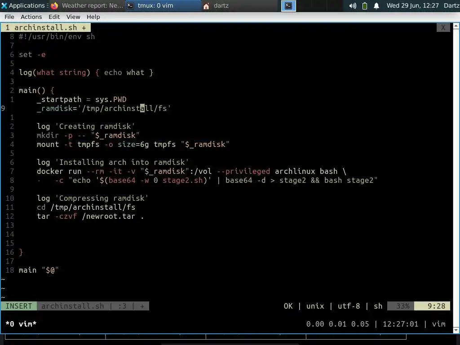Click the tmux clock 12:27:01
Viewport: 460px width, 345px height.
[400, 324]
